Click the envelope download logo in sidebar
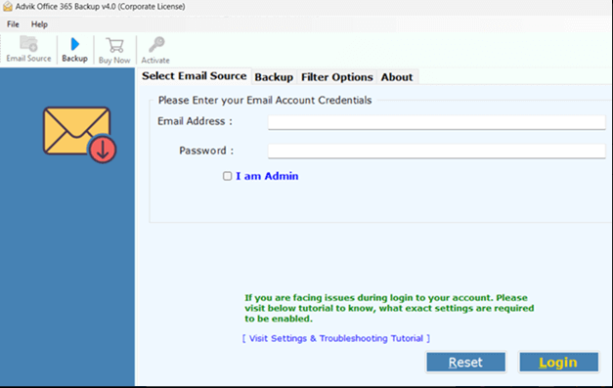 click(x=80, y=135)
